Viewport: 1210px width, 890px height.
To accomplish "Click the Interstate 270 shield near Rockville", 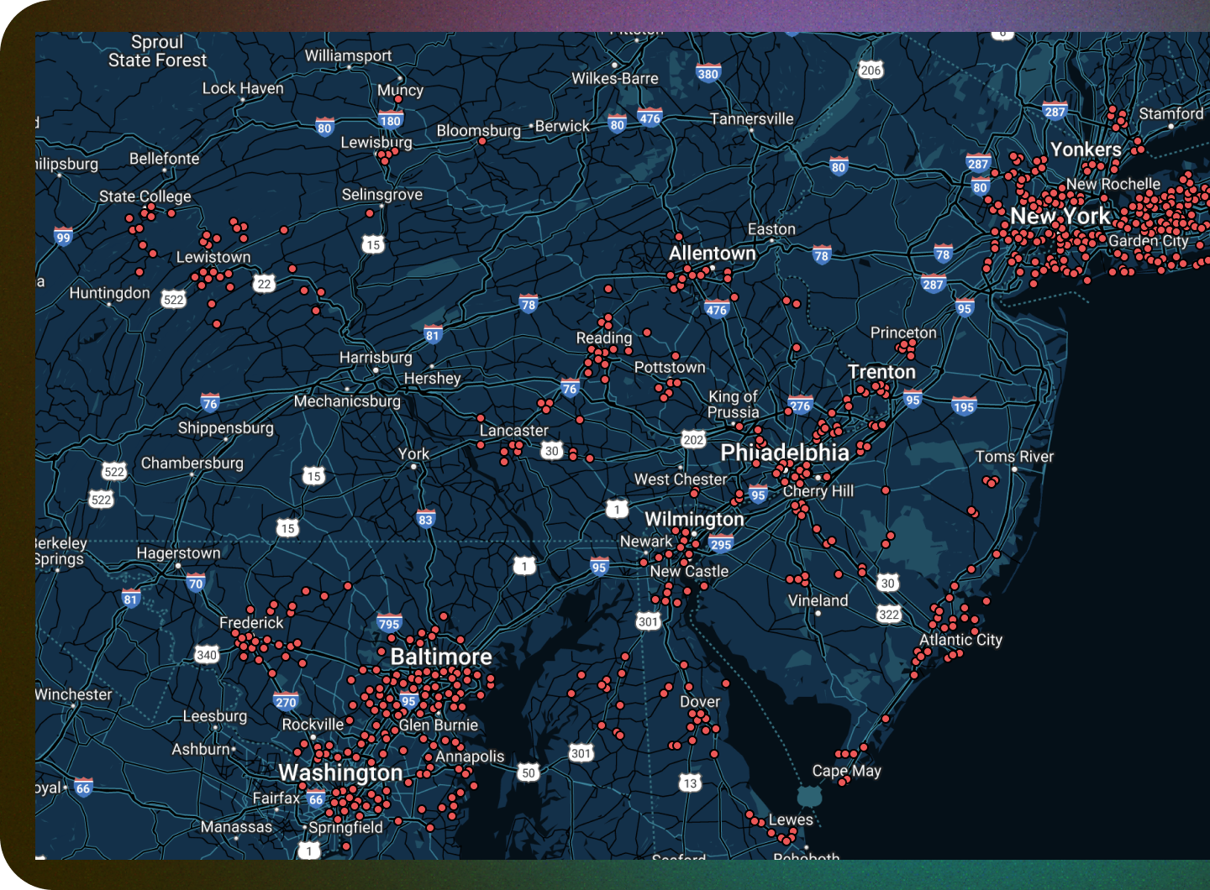I will [x=286, y=701].
